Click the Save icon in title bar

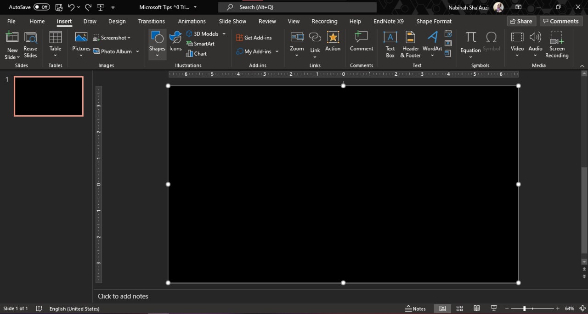click(x=59, y=7)
